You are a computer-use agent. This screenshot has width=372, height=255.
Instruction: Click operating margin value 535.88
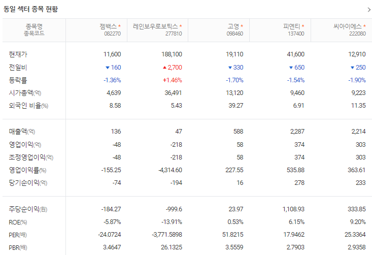pyautogui.click(x=295, y=170)
